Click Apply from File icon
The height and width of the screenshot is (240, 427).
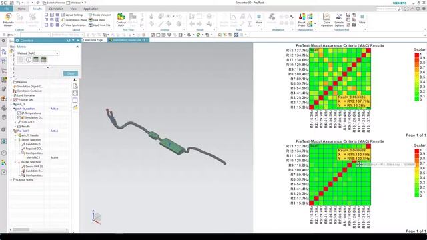pyautogui.click(x=91, y=25)
